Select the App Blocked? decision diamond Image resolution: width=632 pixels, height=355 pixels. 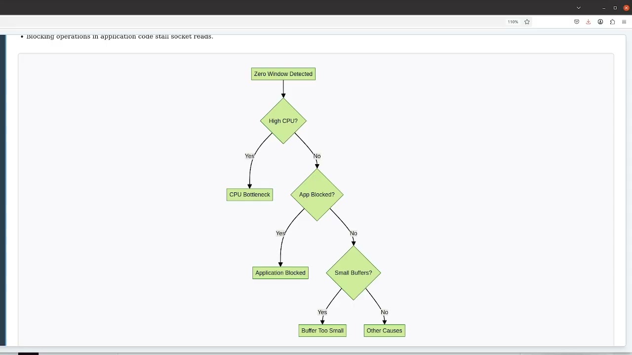click(317, 195)
